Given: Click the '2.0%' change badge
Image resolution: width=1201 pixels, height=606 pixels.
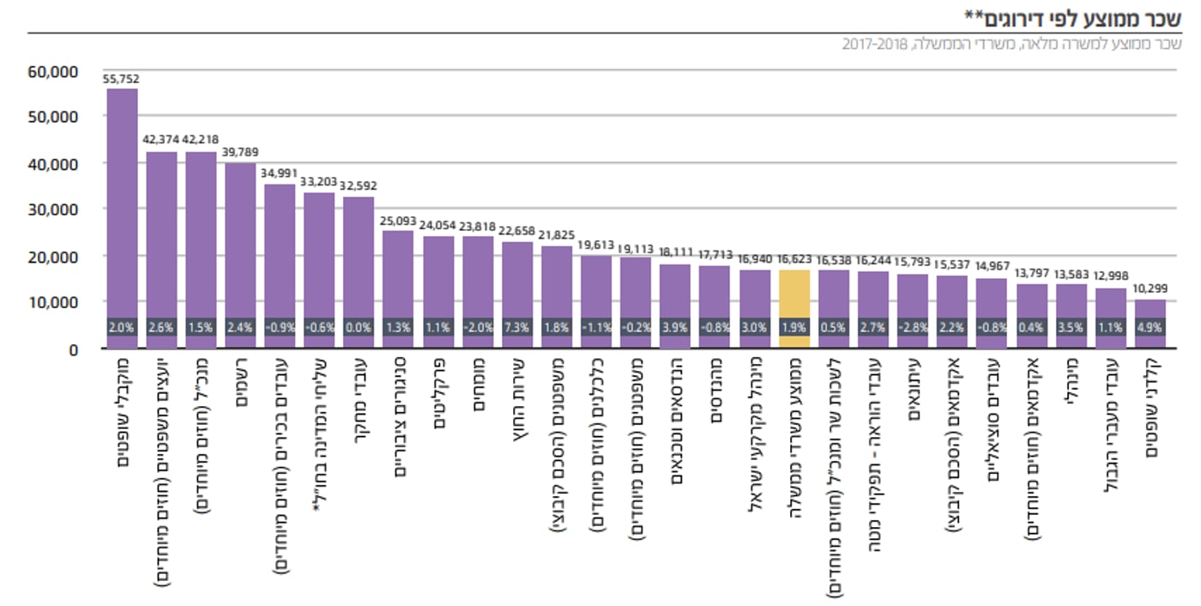Looking at the screenshot, I should (x=122, y=327).
